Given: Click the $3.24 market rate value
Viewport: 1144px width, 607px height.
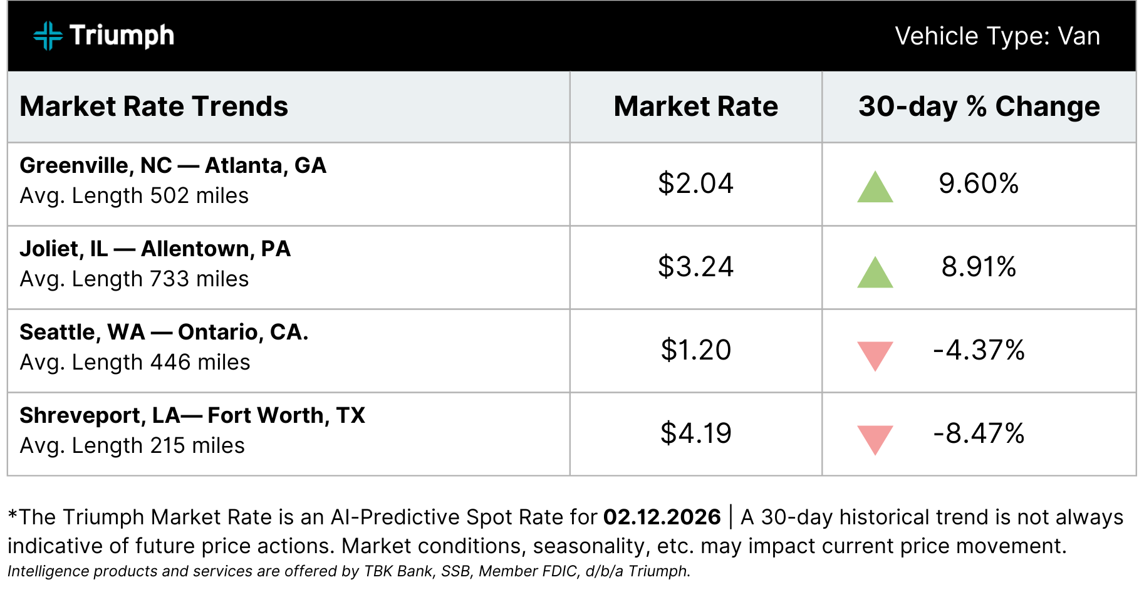Looking at the screenshot, I should coord(695,267).
